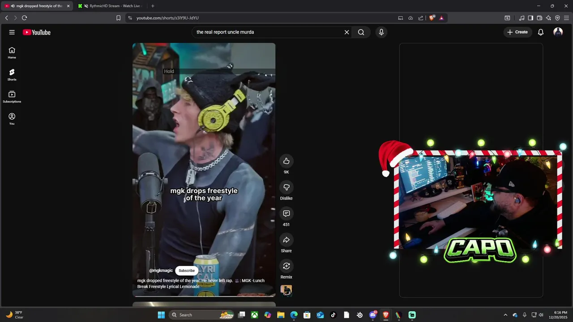Image resolution: width=573 pixels, height=322 pixels.
Task: Show hidden system tray icons
Action: [x=505, y=315]
